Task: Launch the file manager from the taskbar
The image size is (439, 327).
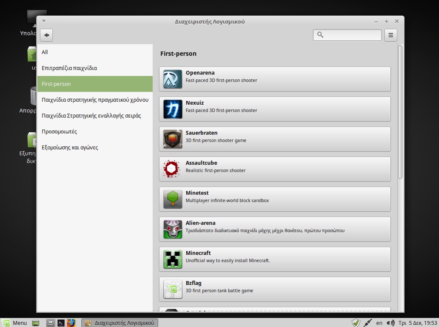Action: [50, 323]
